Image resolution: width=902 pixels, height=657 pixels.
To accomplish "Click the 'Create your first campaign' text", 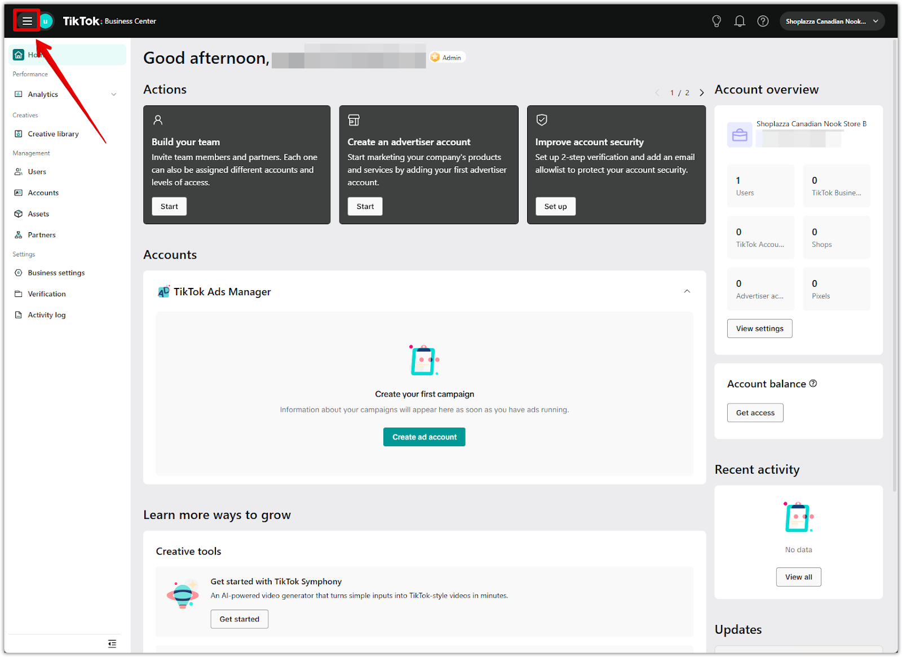I will tap(425, 394).
